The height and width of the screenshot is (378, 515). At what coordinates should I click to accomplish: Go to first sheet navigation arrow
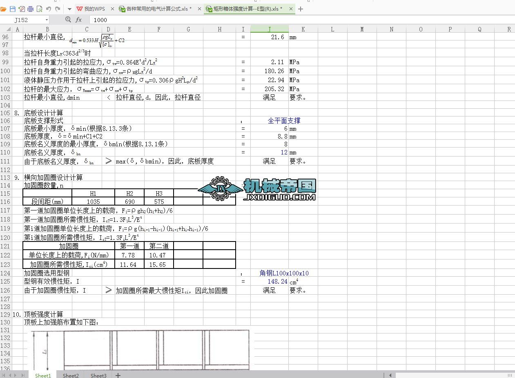coord(4,375)
